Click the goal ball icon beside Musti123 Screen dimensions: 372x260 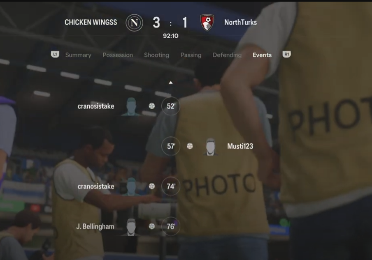coord(190,146)
